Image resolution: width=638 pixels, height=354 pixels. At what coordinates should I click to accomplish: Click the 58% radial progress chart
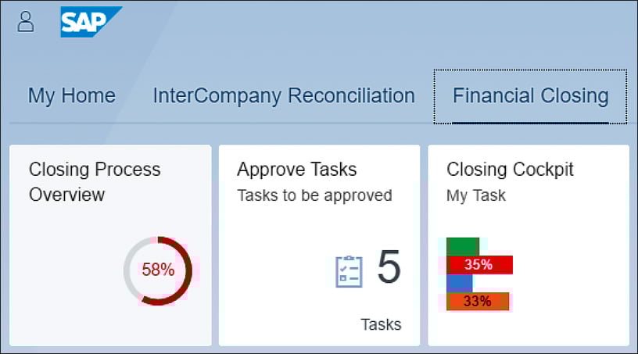[158, 270]
